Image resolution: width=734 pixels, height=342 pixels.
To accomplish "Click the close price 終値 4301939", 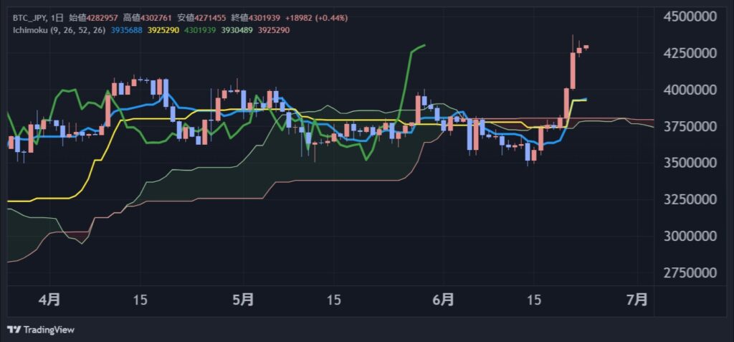I will click(x=256, y=18).
